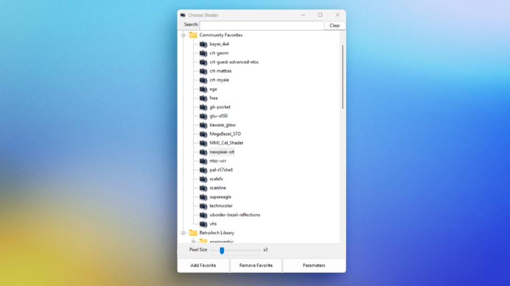Pick the ntsc-vcr shader name
510x286 pixels.
coord(218,161)
